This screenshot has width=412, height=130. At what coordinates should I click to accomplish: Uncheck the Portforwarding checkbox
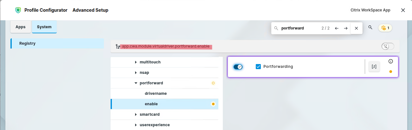[x=258, y=67]
